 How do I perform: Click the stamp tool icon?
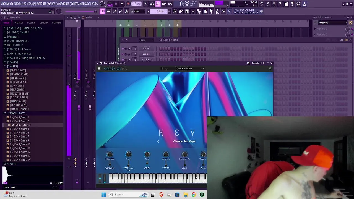click(126, 11)
